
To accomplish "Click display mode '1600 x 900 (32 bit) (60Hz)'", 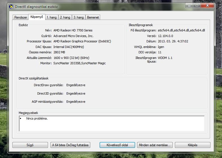I will (71, 58).
